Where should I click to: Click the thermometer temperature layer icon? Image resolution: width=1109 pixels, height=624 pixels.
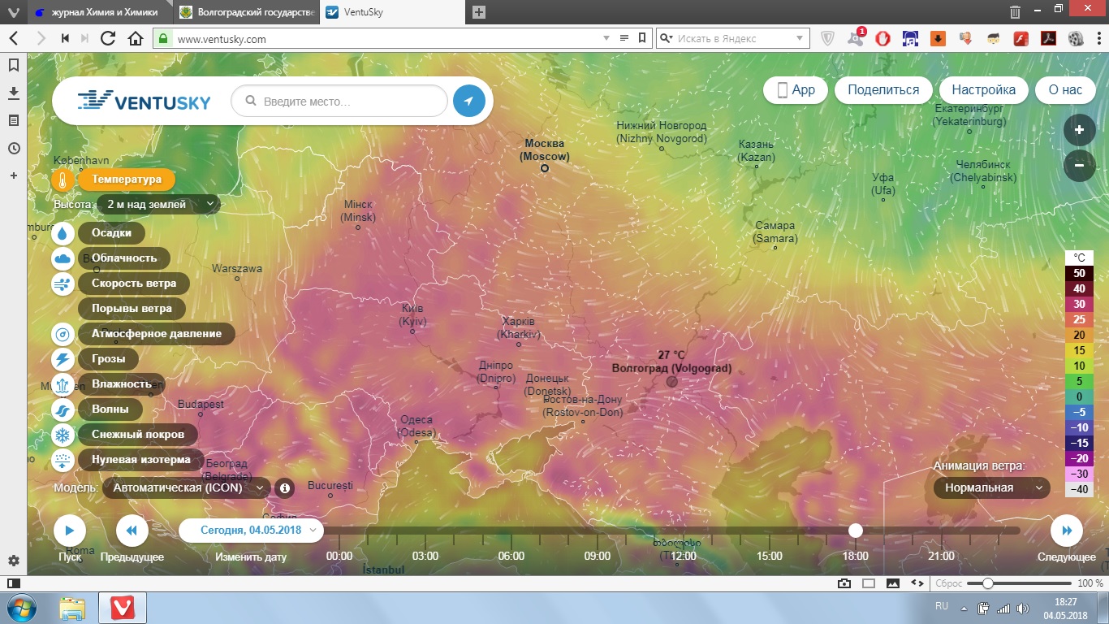(x=63, y=180)
